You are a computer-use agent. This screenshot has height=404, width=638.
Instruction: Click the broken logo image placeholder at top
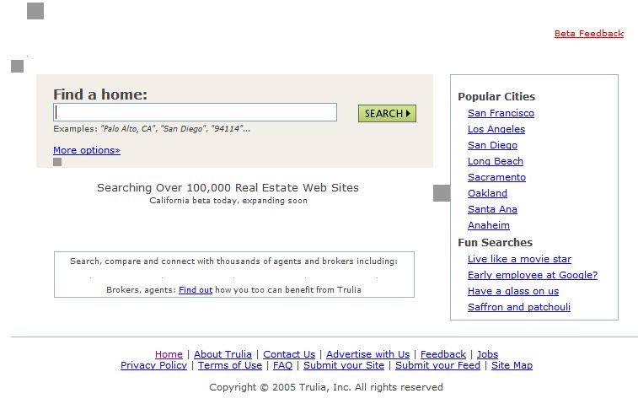click(35, 11)
